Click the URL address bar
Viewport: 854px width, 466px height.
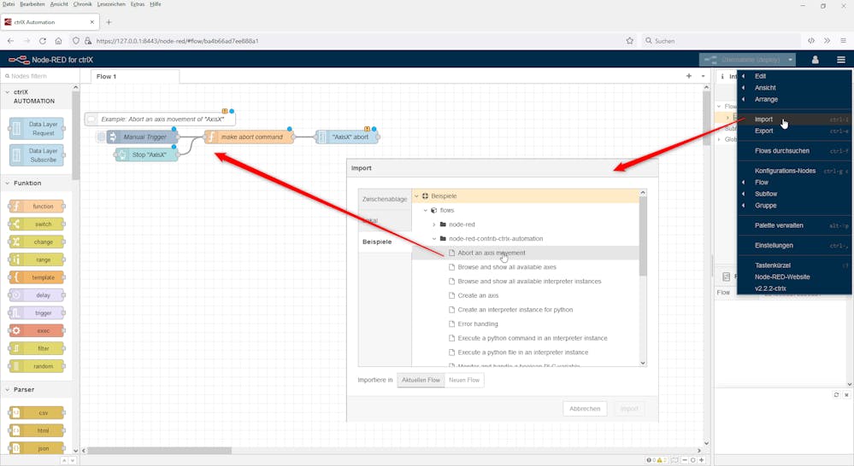pos(354,41)
